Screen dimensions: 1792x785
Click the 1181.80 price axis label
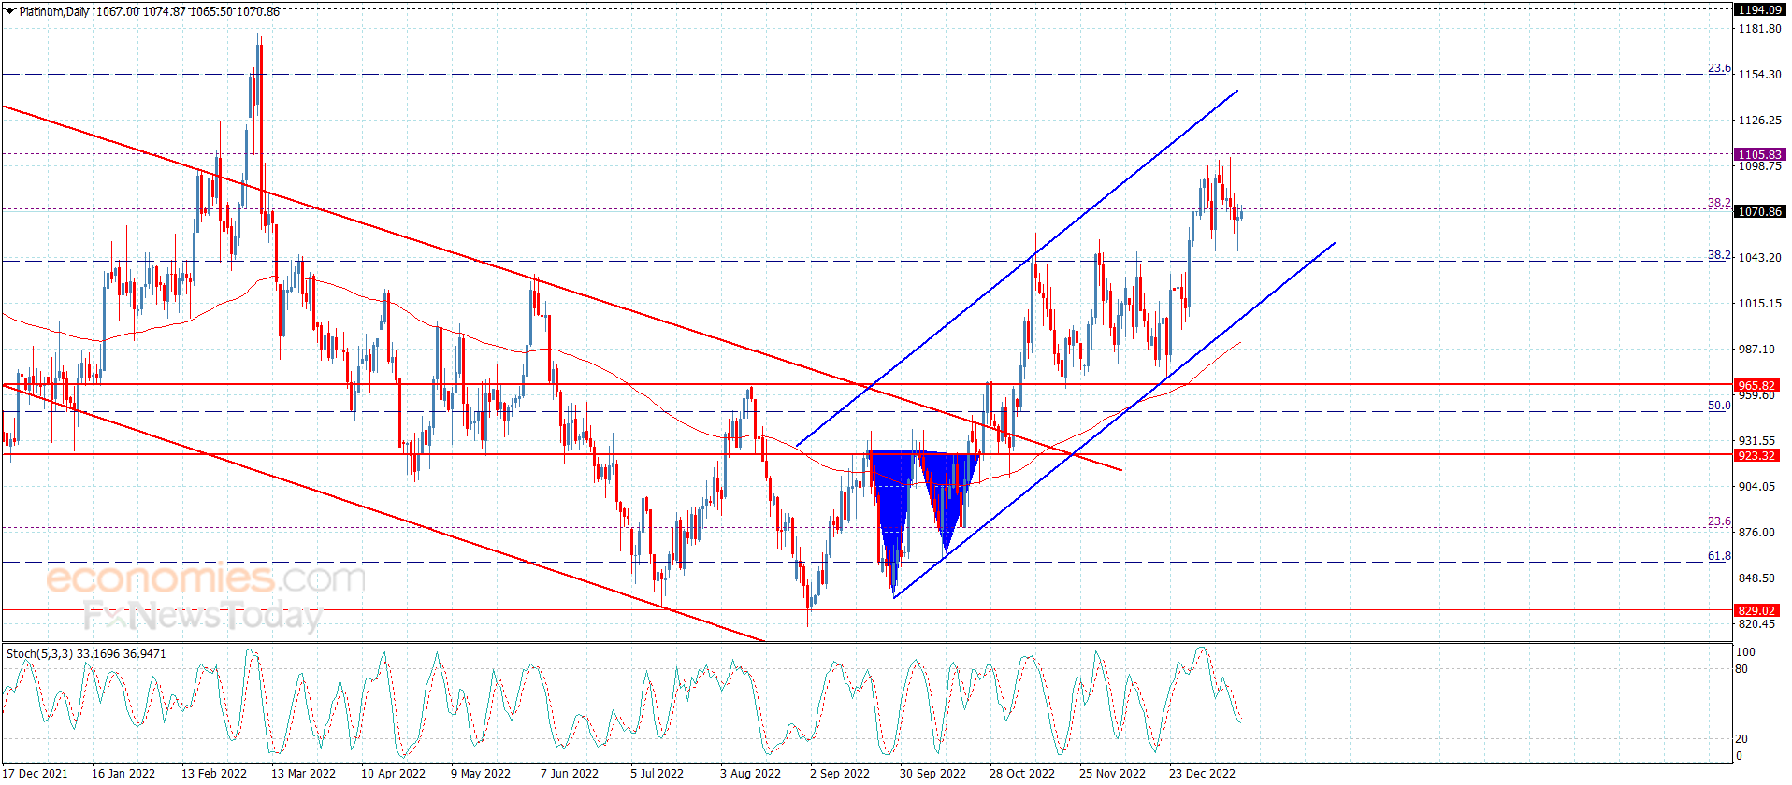pyautogui.click(x=1759, y=29)
